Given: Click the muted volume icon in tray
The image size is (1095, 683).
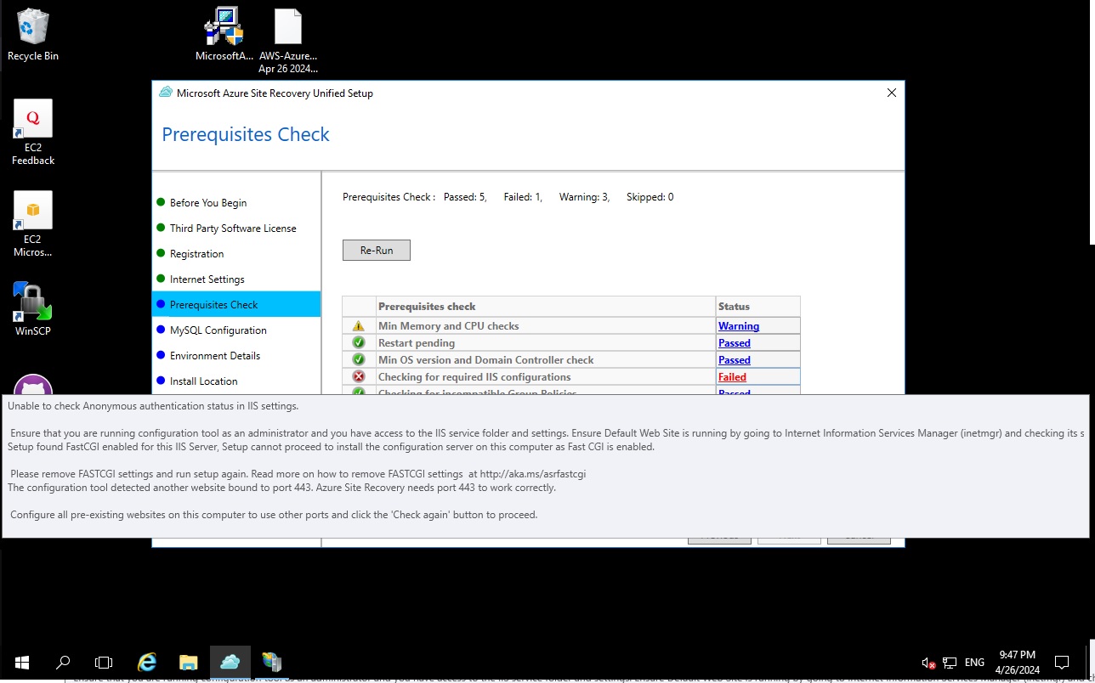Looking at the screenshot, I should pyautogui.click(x=928, y=663).
